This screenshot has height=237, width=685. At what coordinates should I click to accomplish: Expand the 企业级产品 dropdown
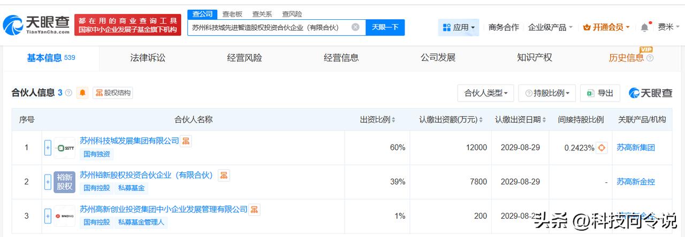click(550, 27)
